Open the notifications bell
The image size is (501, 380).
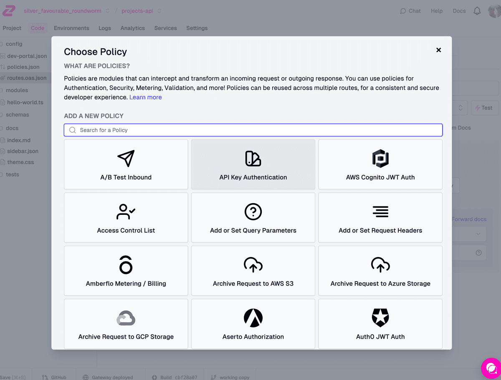[477, 11]
